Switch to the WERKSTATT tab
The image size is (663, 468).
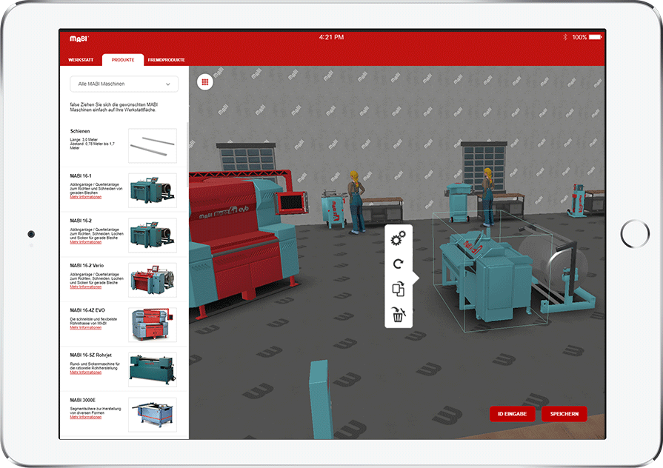81,60
